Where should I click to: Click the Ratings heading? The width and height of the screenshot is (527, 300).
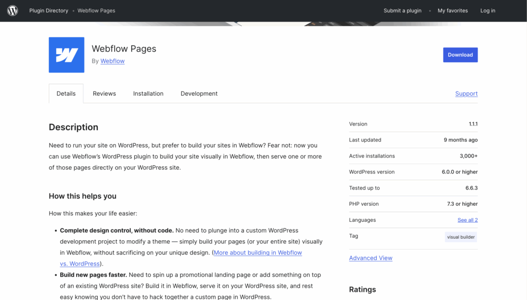362,290
